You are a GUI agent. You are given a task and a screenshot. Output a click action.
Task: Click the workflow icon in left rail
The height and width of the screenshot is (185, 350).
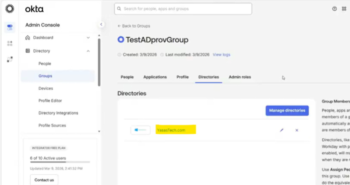(x=10, y=59)
